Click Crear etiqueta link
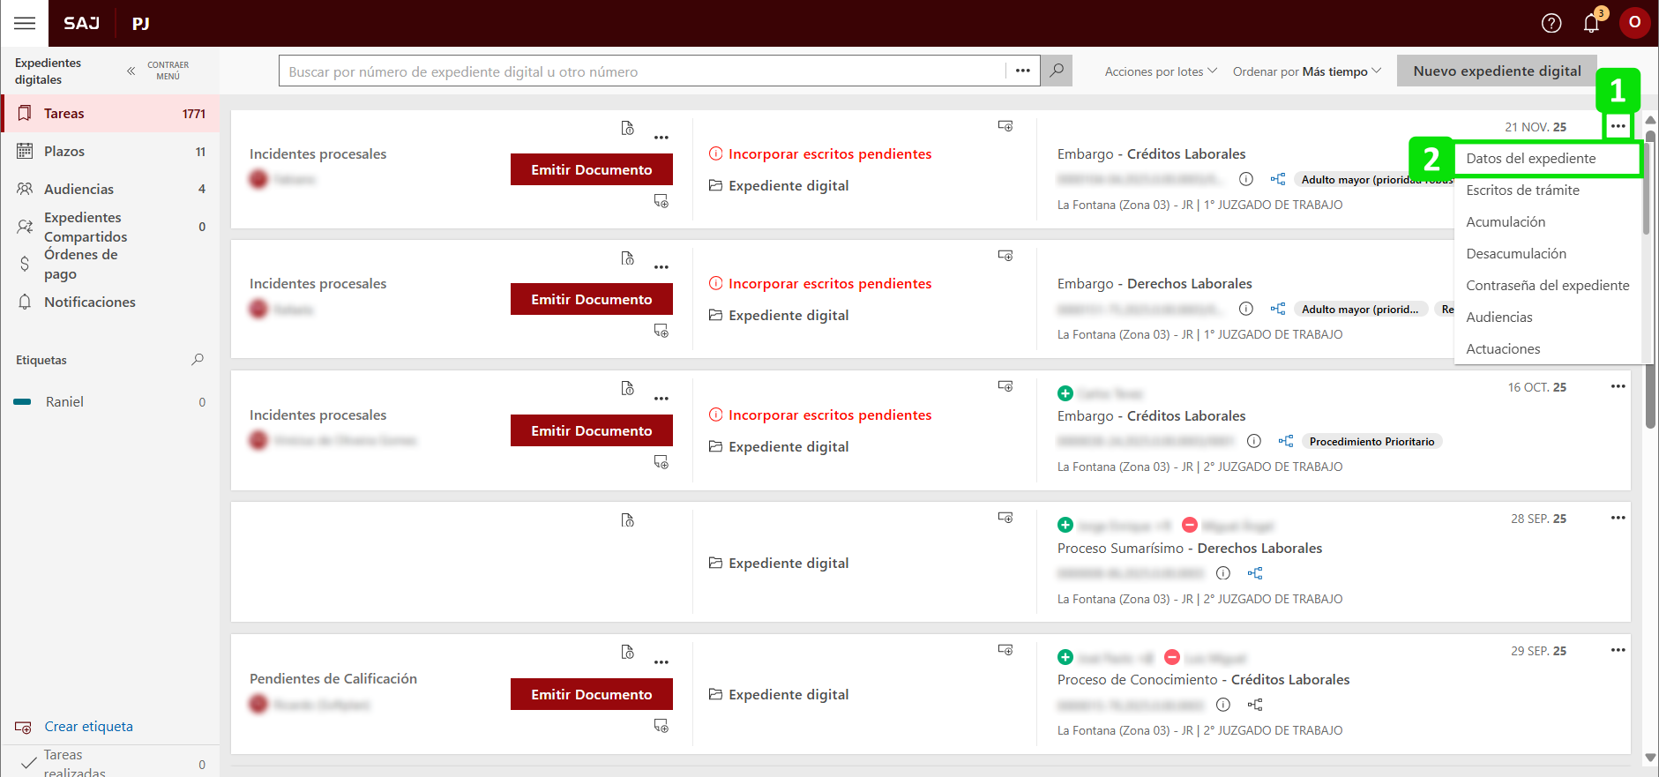The height and width of the screenshot is (777, 1659). point(88,727)
